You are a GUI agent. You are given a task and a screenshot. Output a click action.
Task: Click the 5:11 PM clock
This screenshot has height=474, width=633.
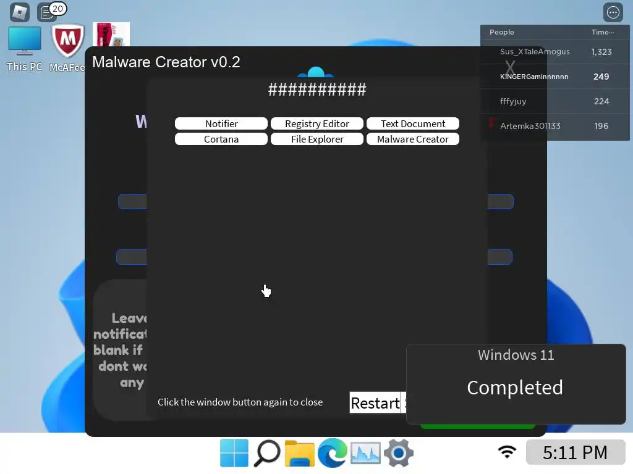click(x=576, y=452)
